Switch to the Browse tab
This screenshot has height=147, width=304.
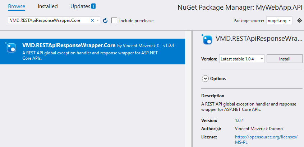17,6
